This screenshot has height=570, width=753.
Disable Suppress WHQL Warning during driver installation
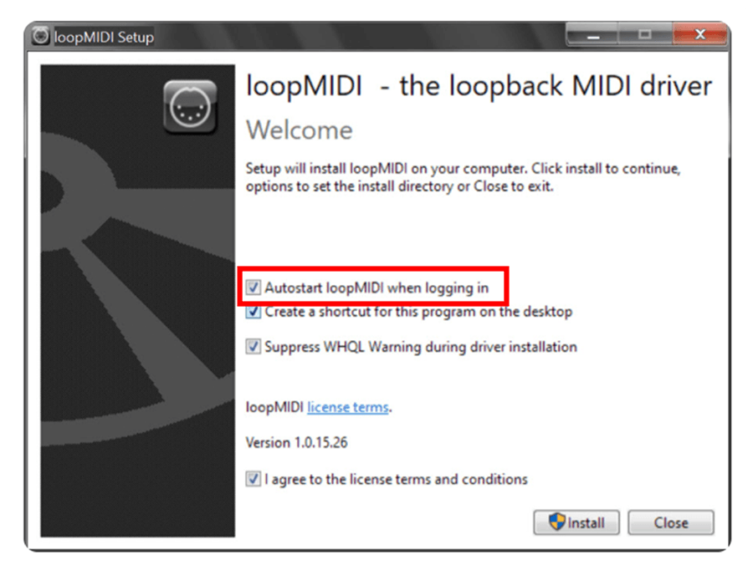click(253, 346)
